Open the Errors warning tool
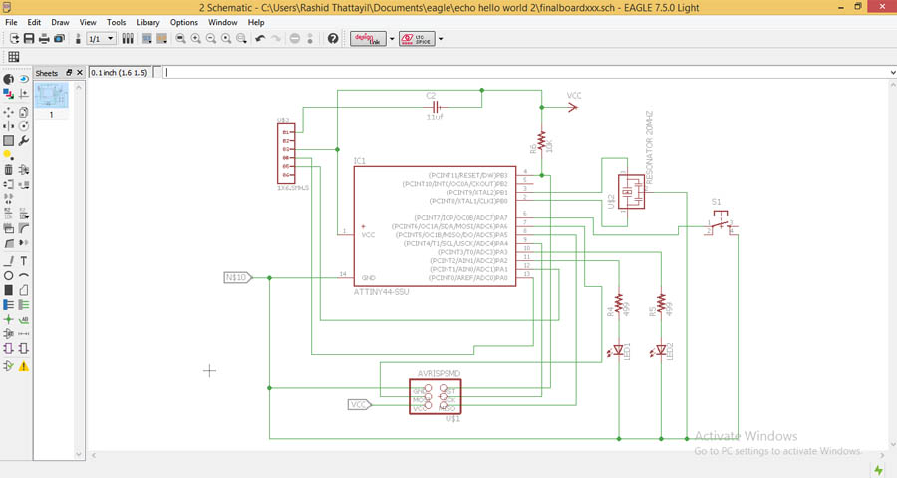Screen dimensions: 897x478 tap(24, 366)
